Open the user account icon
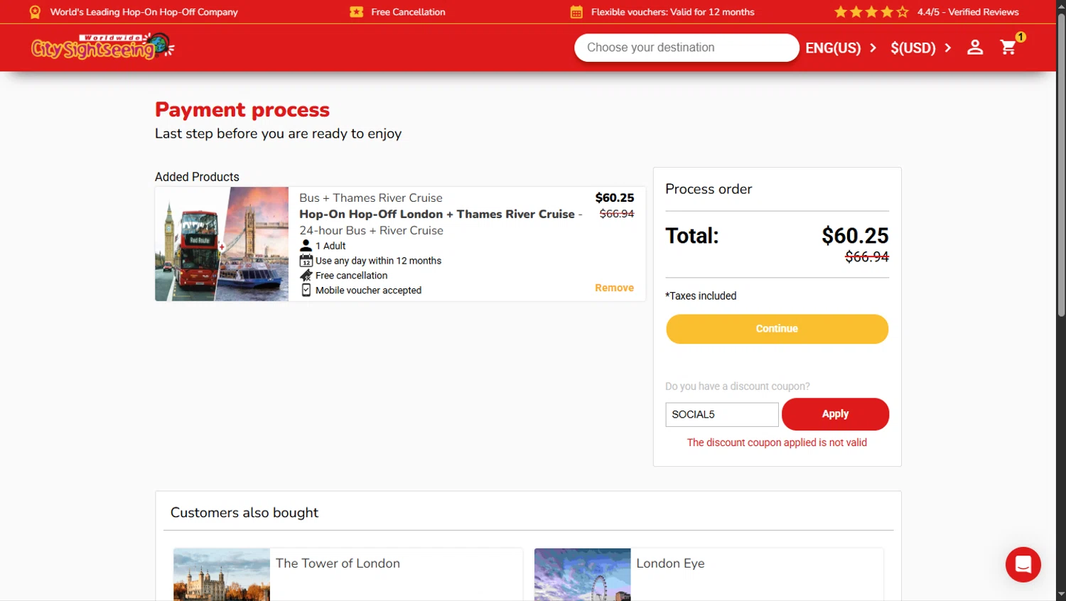The width and height of the screenshot is (1066, 601). pos(975,48)
